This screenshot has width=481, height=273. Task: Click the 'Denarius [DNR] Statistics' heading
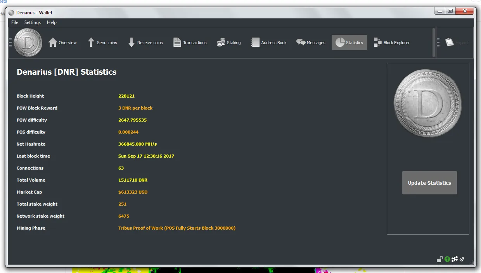(x=66, y=72)
